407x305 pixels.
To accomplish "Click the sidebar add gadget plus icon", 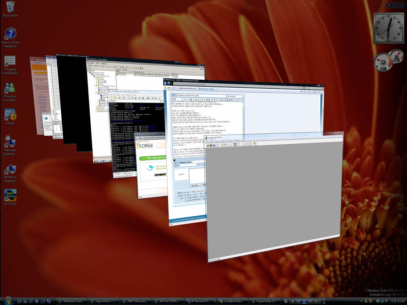I will pyautogui.click(x=389, y=5).
